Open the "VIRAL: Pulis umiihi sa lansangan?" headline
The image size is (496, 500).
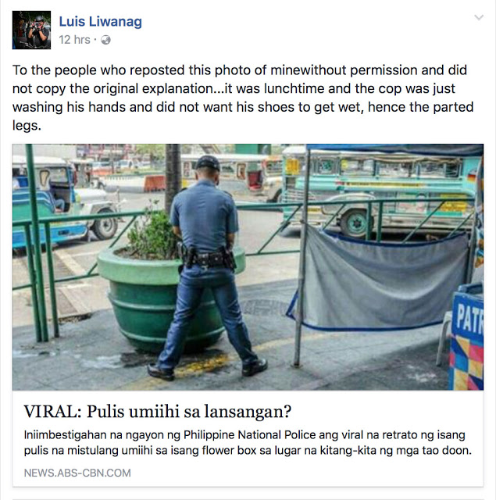158,412
